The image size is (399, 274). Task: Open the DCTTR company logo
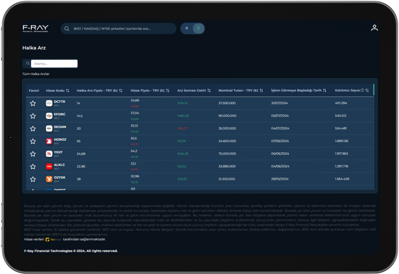(49, 103)
